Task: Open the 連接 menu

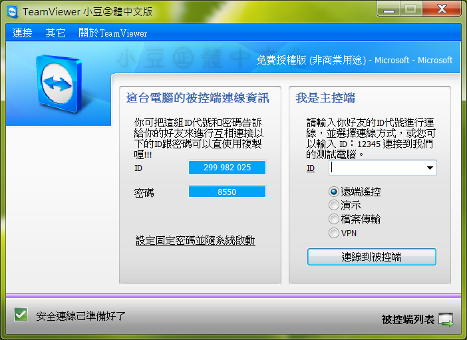Action: (x=22, y=33)
